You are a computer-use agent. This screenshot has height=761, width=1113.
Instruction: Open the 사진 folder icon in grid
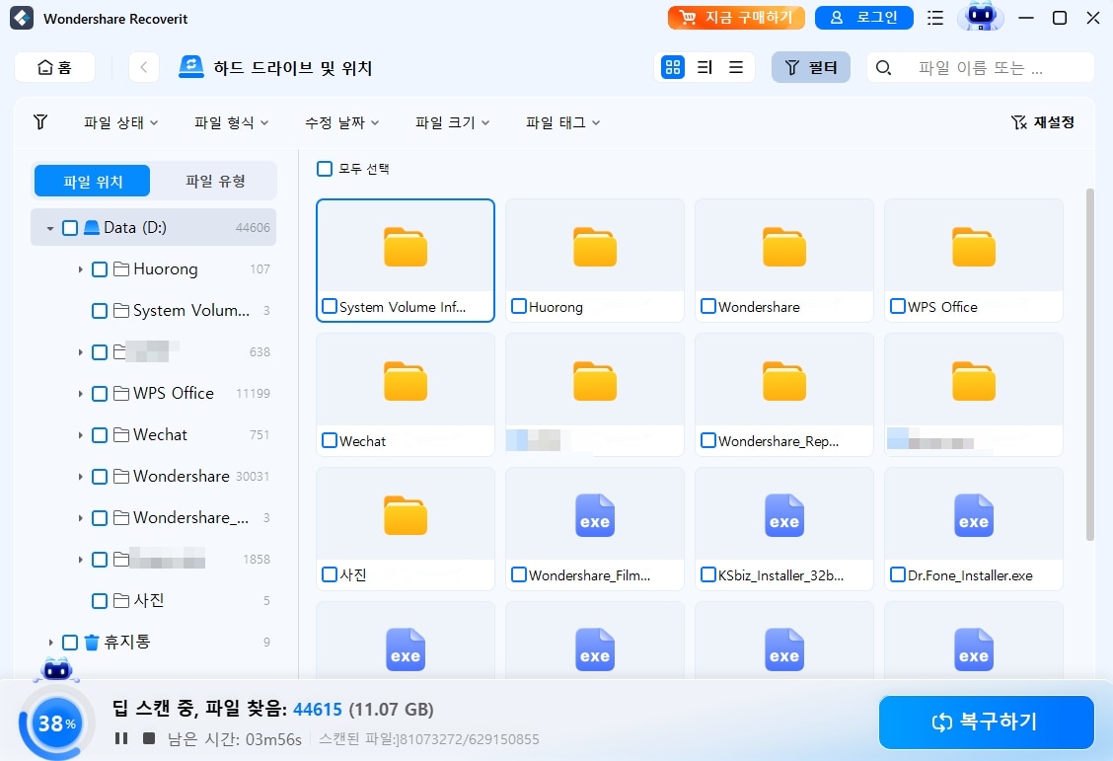(406, 514)
